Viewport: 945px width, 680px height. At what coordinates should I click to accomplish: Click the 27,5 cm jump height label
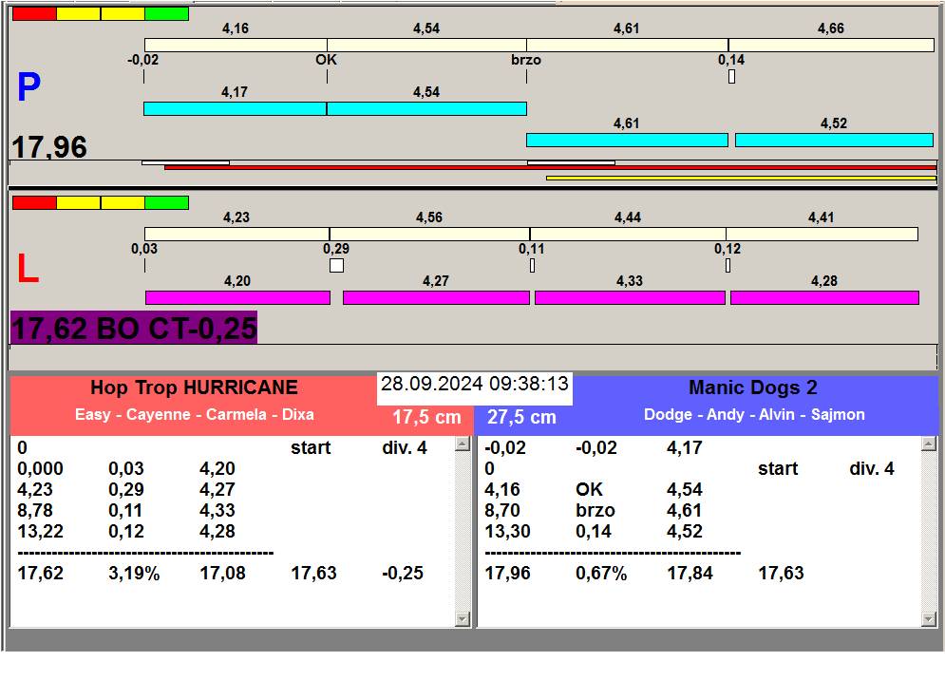pos(521,417)
